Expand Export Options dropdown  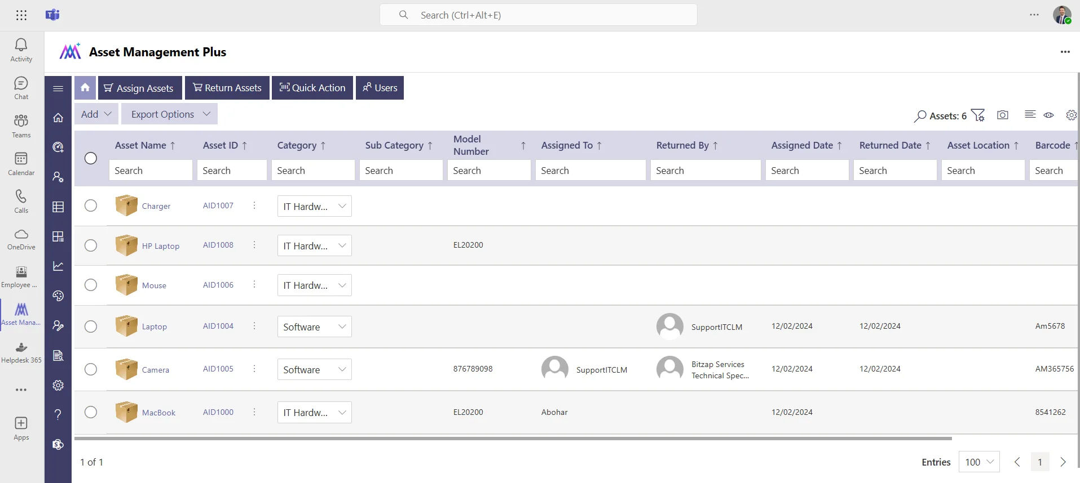pos(170,114)
